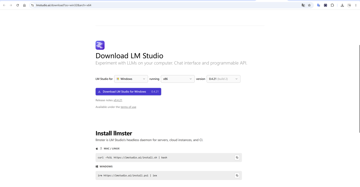
Task: Bookmark this page with the star icon
Action: coord(309,5)
